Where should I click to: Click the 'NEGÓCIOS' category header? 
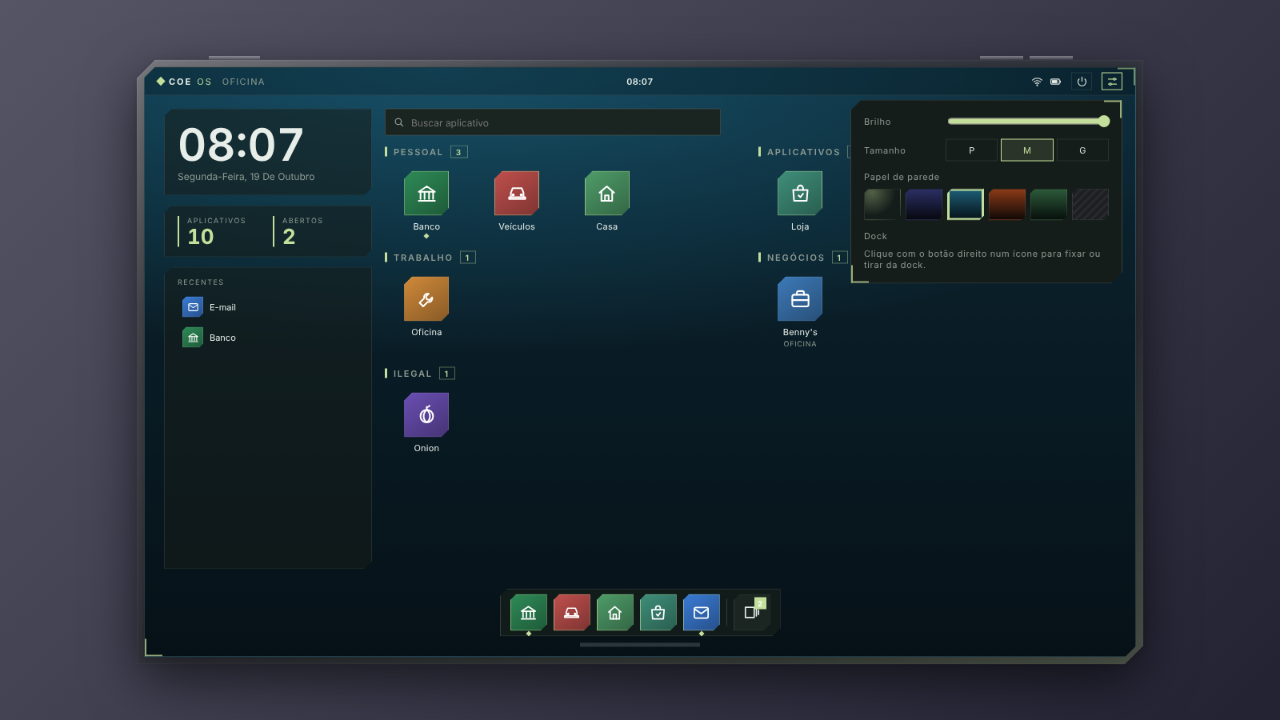(x=796, y=258)
